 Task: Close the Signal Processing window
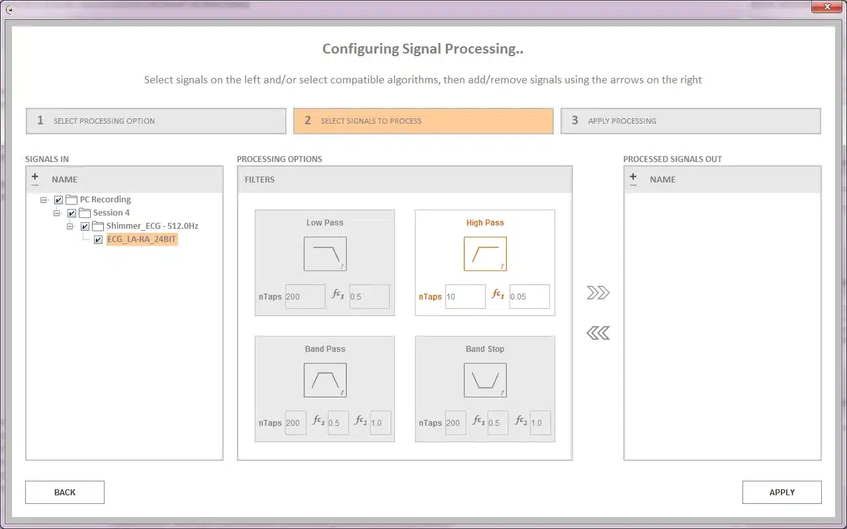tap(827, 7)
